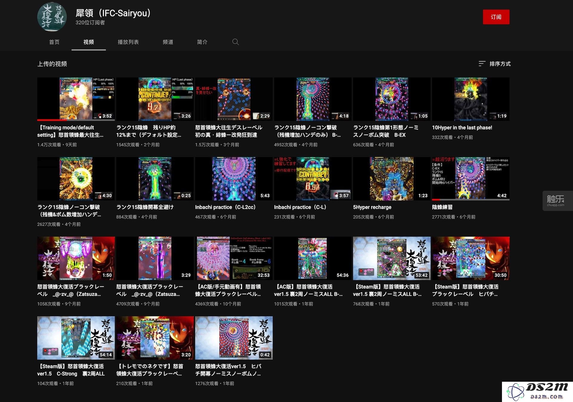Open the 1:50 Black Label video thumbnail

76,258
